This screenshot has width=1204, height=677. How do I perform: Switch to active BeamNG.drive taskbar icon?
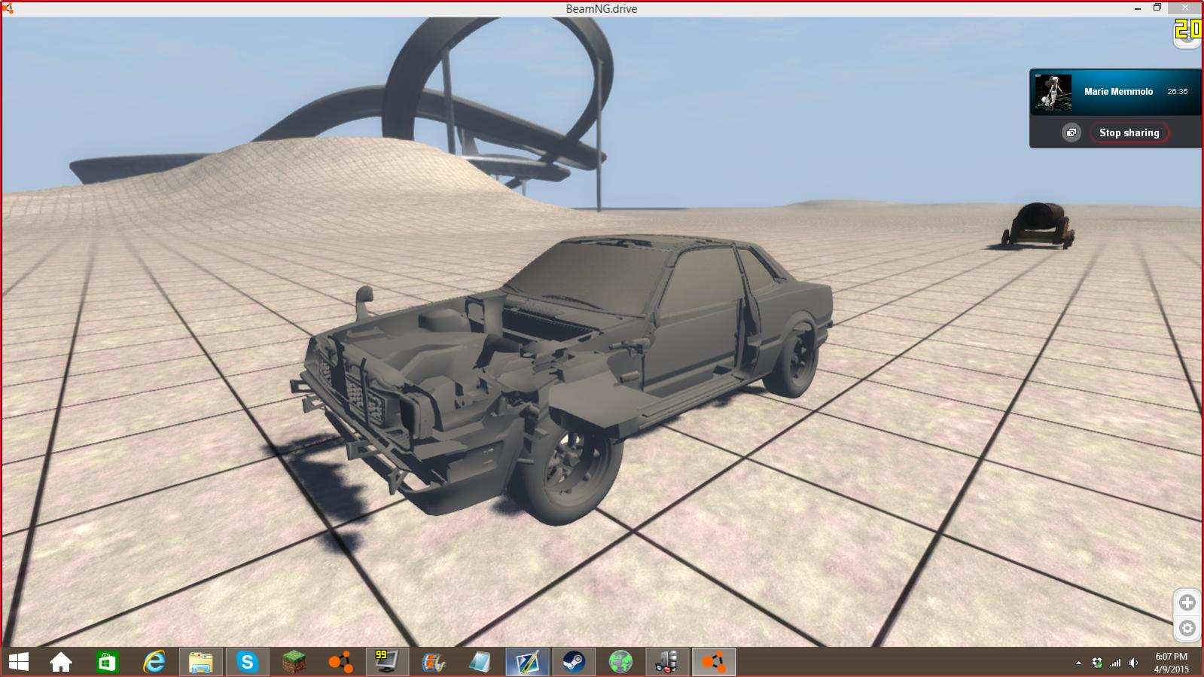[x=714, y=662]
